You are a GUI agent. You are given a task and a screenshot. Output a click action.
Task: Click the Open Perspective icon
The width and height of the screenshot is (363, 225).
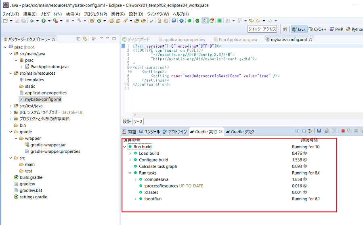point(285,29)
